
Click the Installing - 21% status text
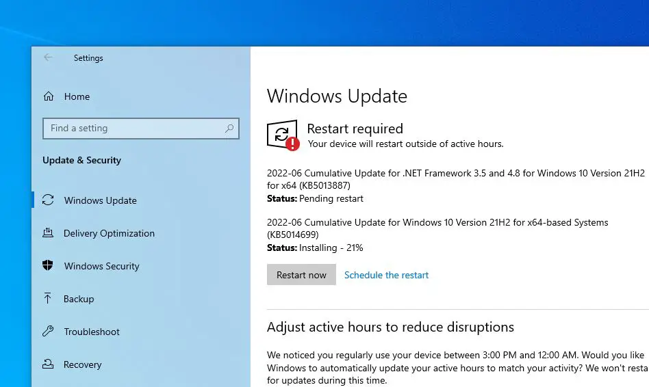pyautogui.click(x=331, y=248)
